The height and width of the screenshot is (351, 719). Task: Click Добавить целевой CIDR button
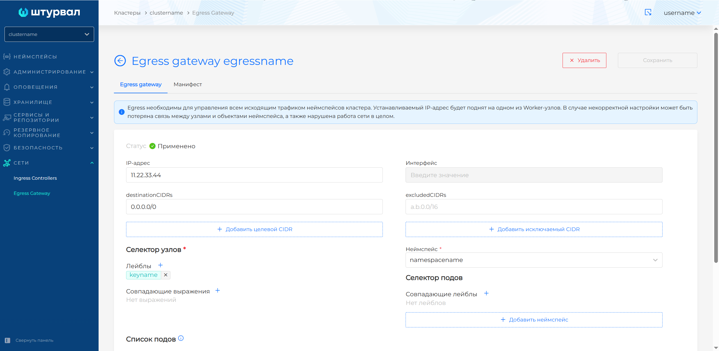point(254,229)
